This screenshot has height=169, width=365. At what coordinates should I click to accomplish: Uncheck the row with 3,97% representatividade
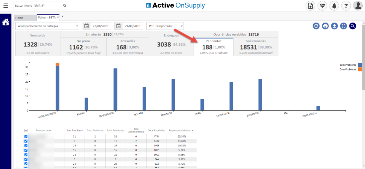[x=26, y=159]
